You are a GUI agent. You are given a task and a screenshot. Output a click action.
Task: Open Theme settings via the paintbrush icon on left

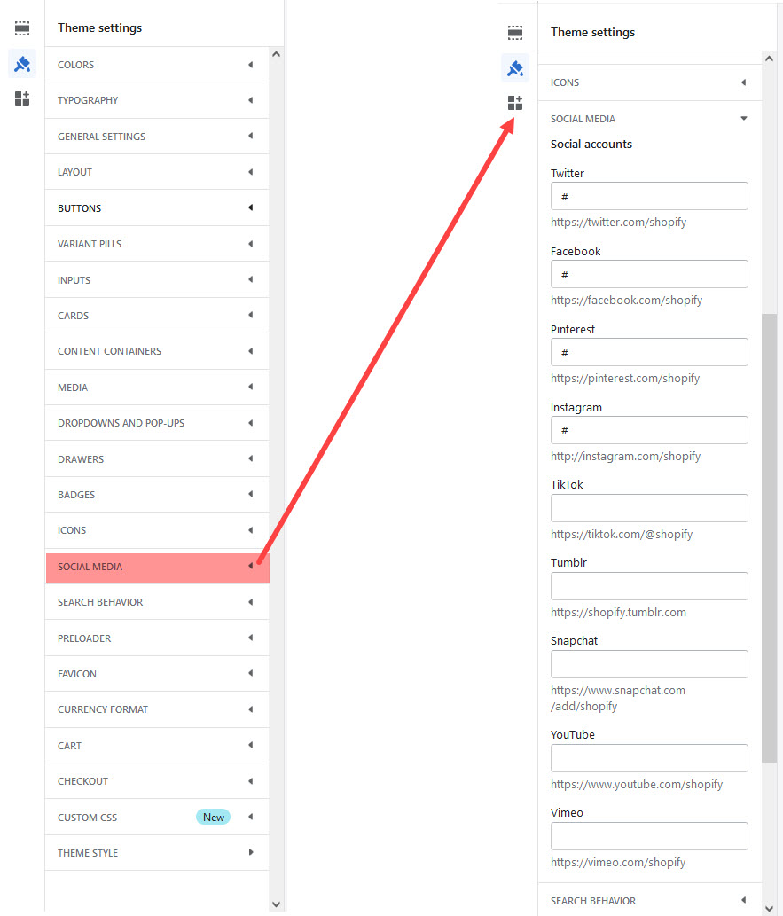[x=21, y=64]
